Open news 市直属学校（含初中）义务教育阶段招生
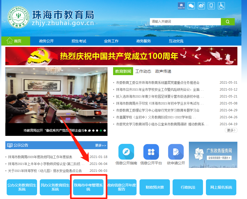 pyautogui.click(x=156, y=117)
